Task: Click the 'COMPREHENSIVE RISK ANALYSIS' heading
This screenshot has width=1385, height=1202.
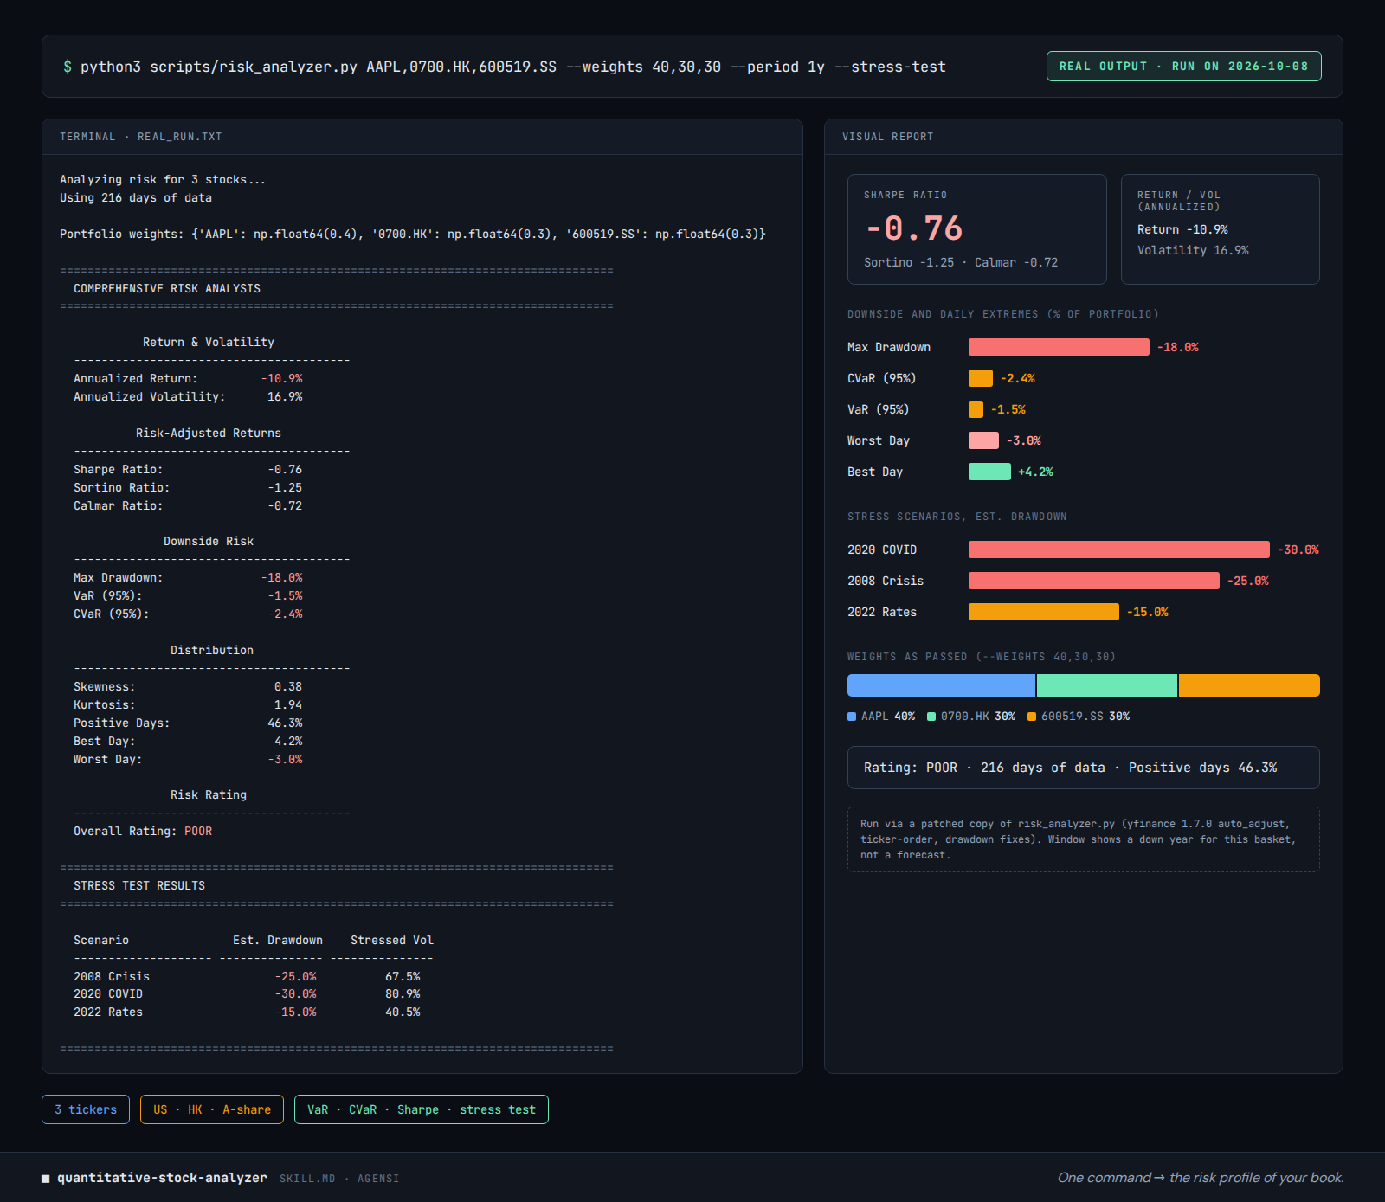Action: [x=167, y=288]
